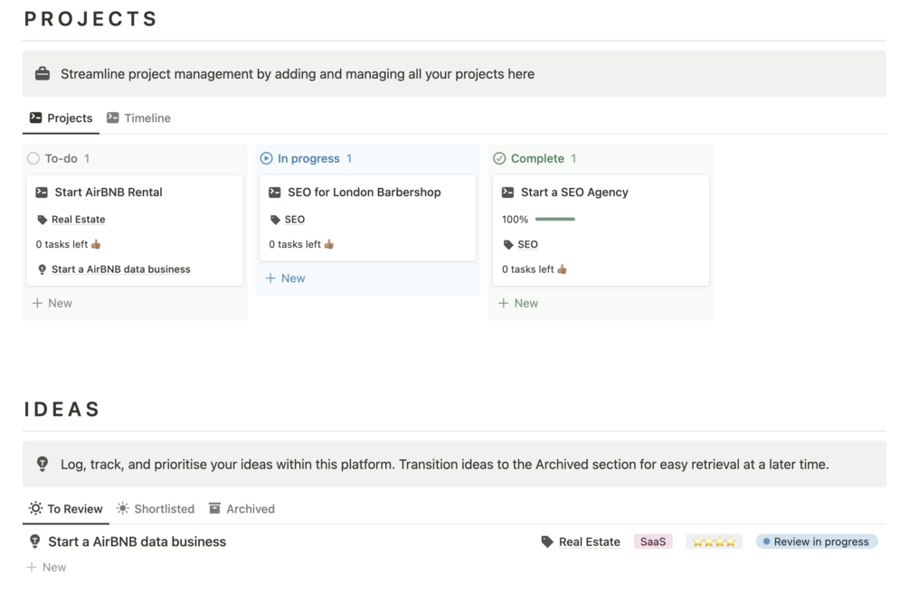Screen dimensions: 909x612
Task: Click the SaaS tag on the idea row
Action: click(x=653, y=542)
